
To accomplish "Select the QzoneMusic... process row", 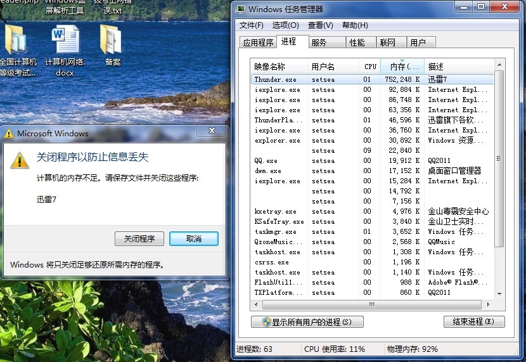I will (372, 242).
